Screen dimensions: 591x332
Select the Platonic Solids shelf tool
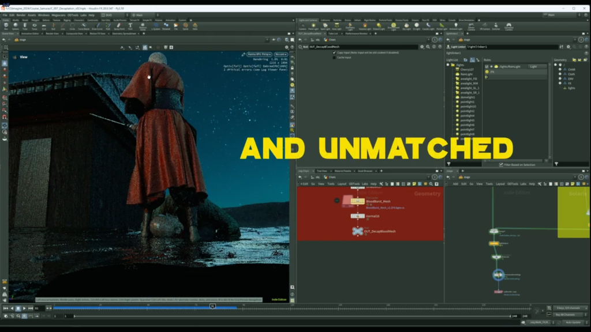(x=143, y=27)
